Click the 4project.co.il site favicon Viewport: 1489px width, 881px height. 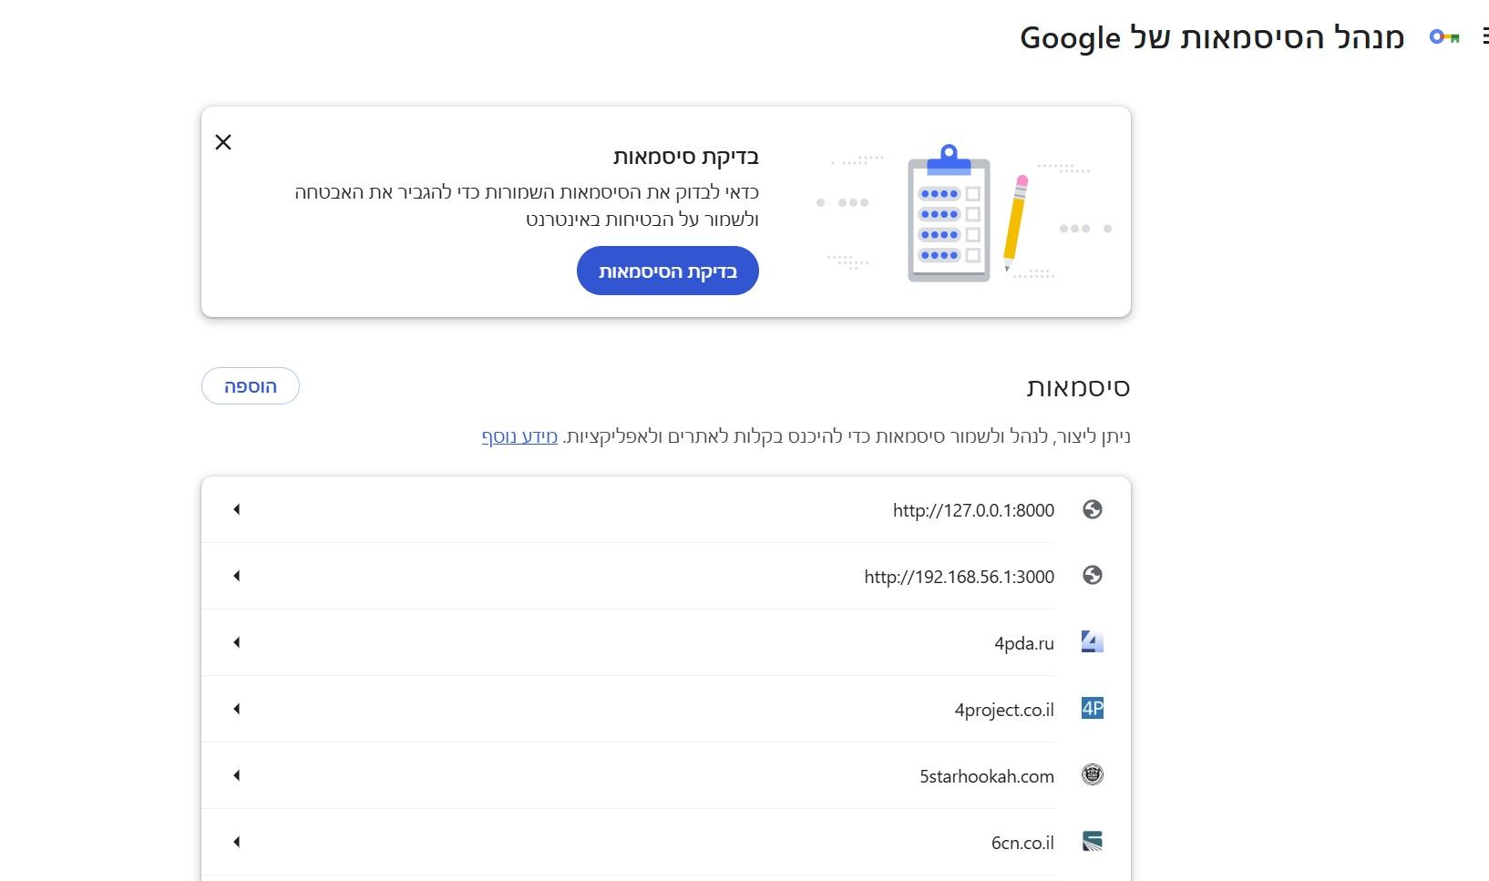(x=1093, y=709)
